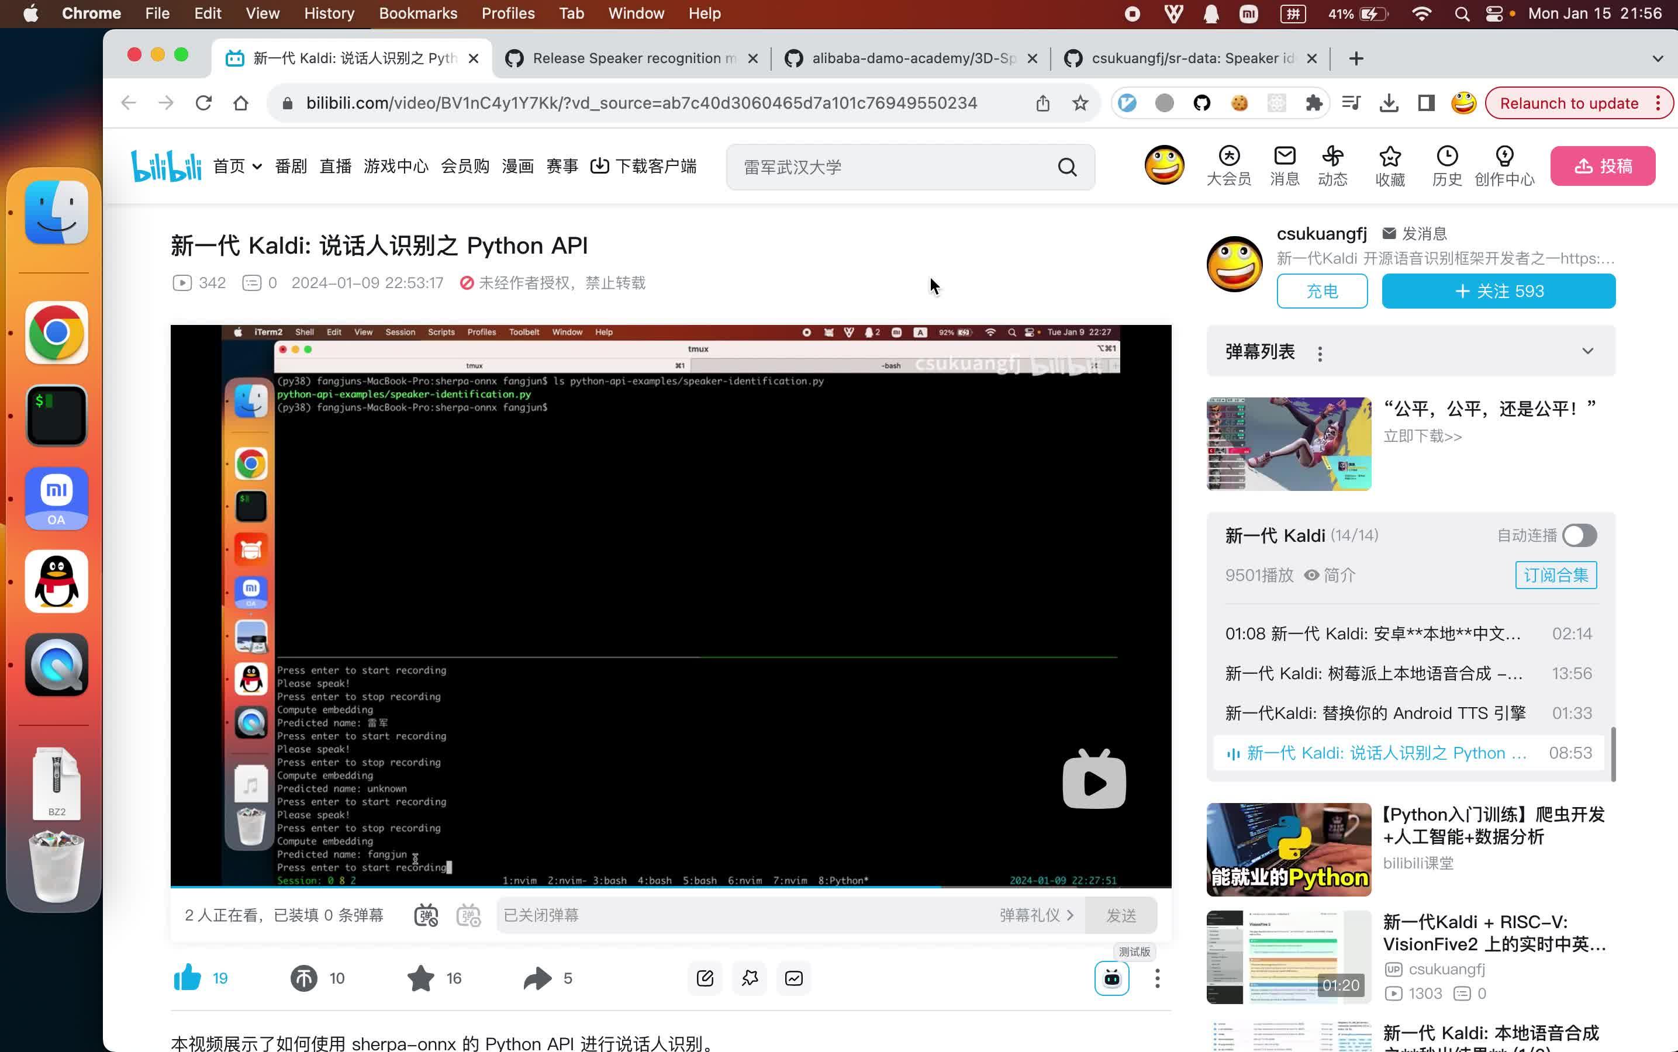This screenshot has width=1678, height=1052.
Task: Click Relaunch to update button
Action: click(1569, 103)
